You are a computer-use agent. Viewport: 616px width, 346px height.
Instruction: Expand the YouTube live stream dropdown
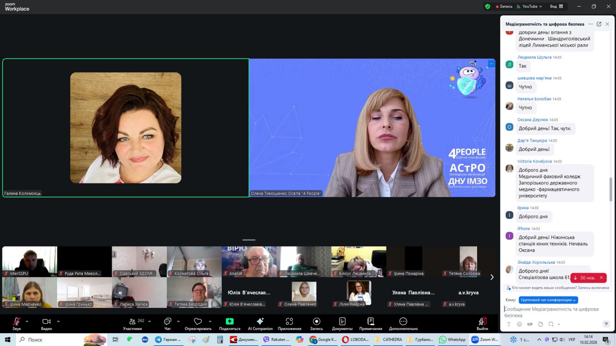click(532, 7)
